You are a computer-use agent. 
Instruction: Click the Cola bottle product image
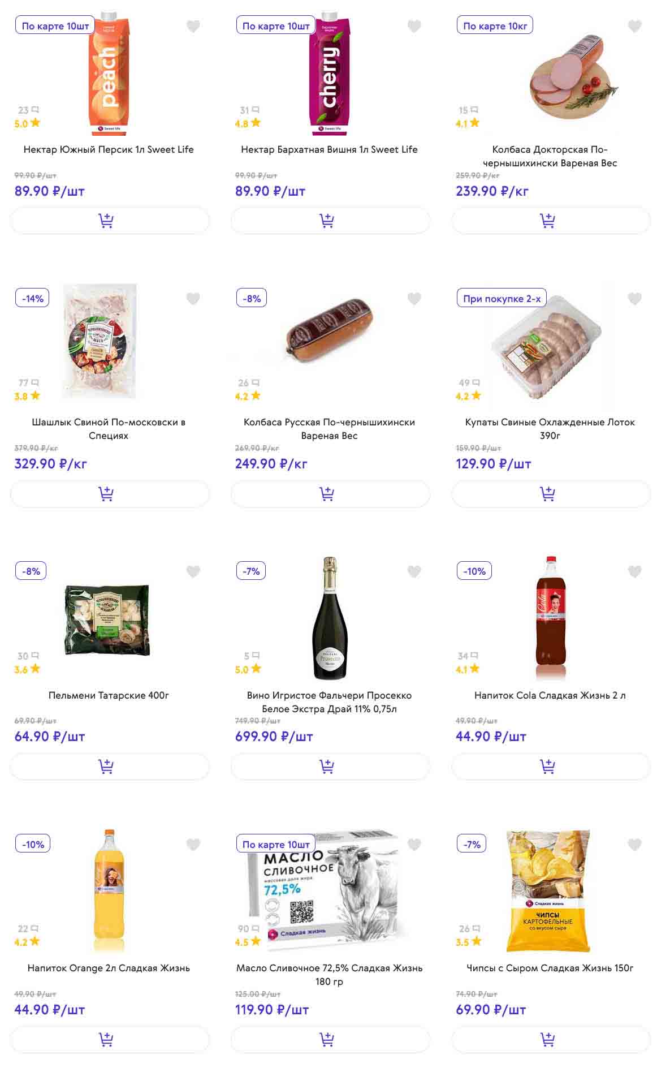(550, 619)
